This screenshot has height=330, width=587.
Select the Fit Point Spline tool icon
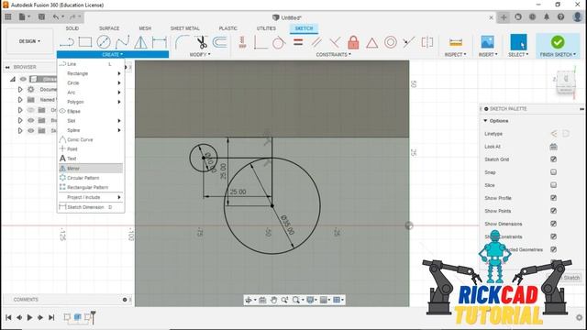[122, 42]
